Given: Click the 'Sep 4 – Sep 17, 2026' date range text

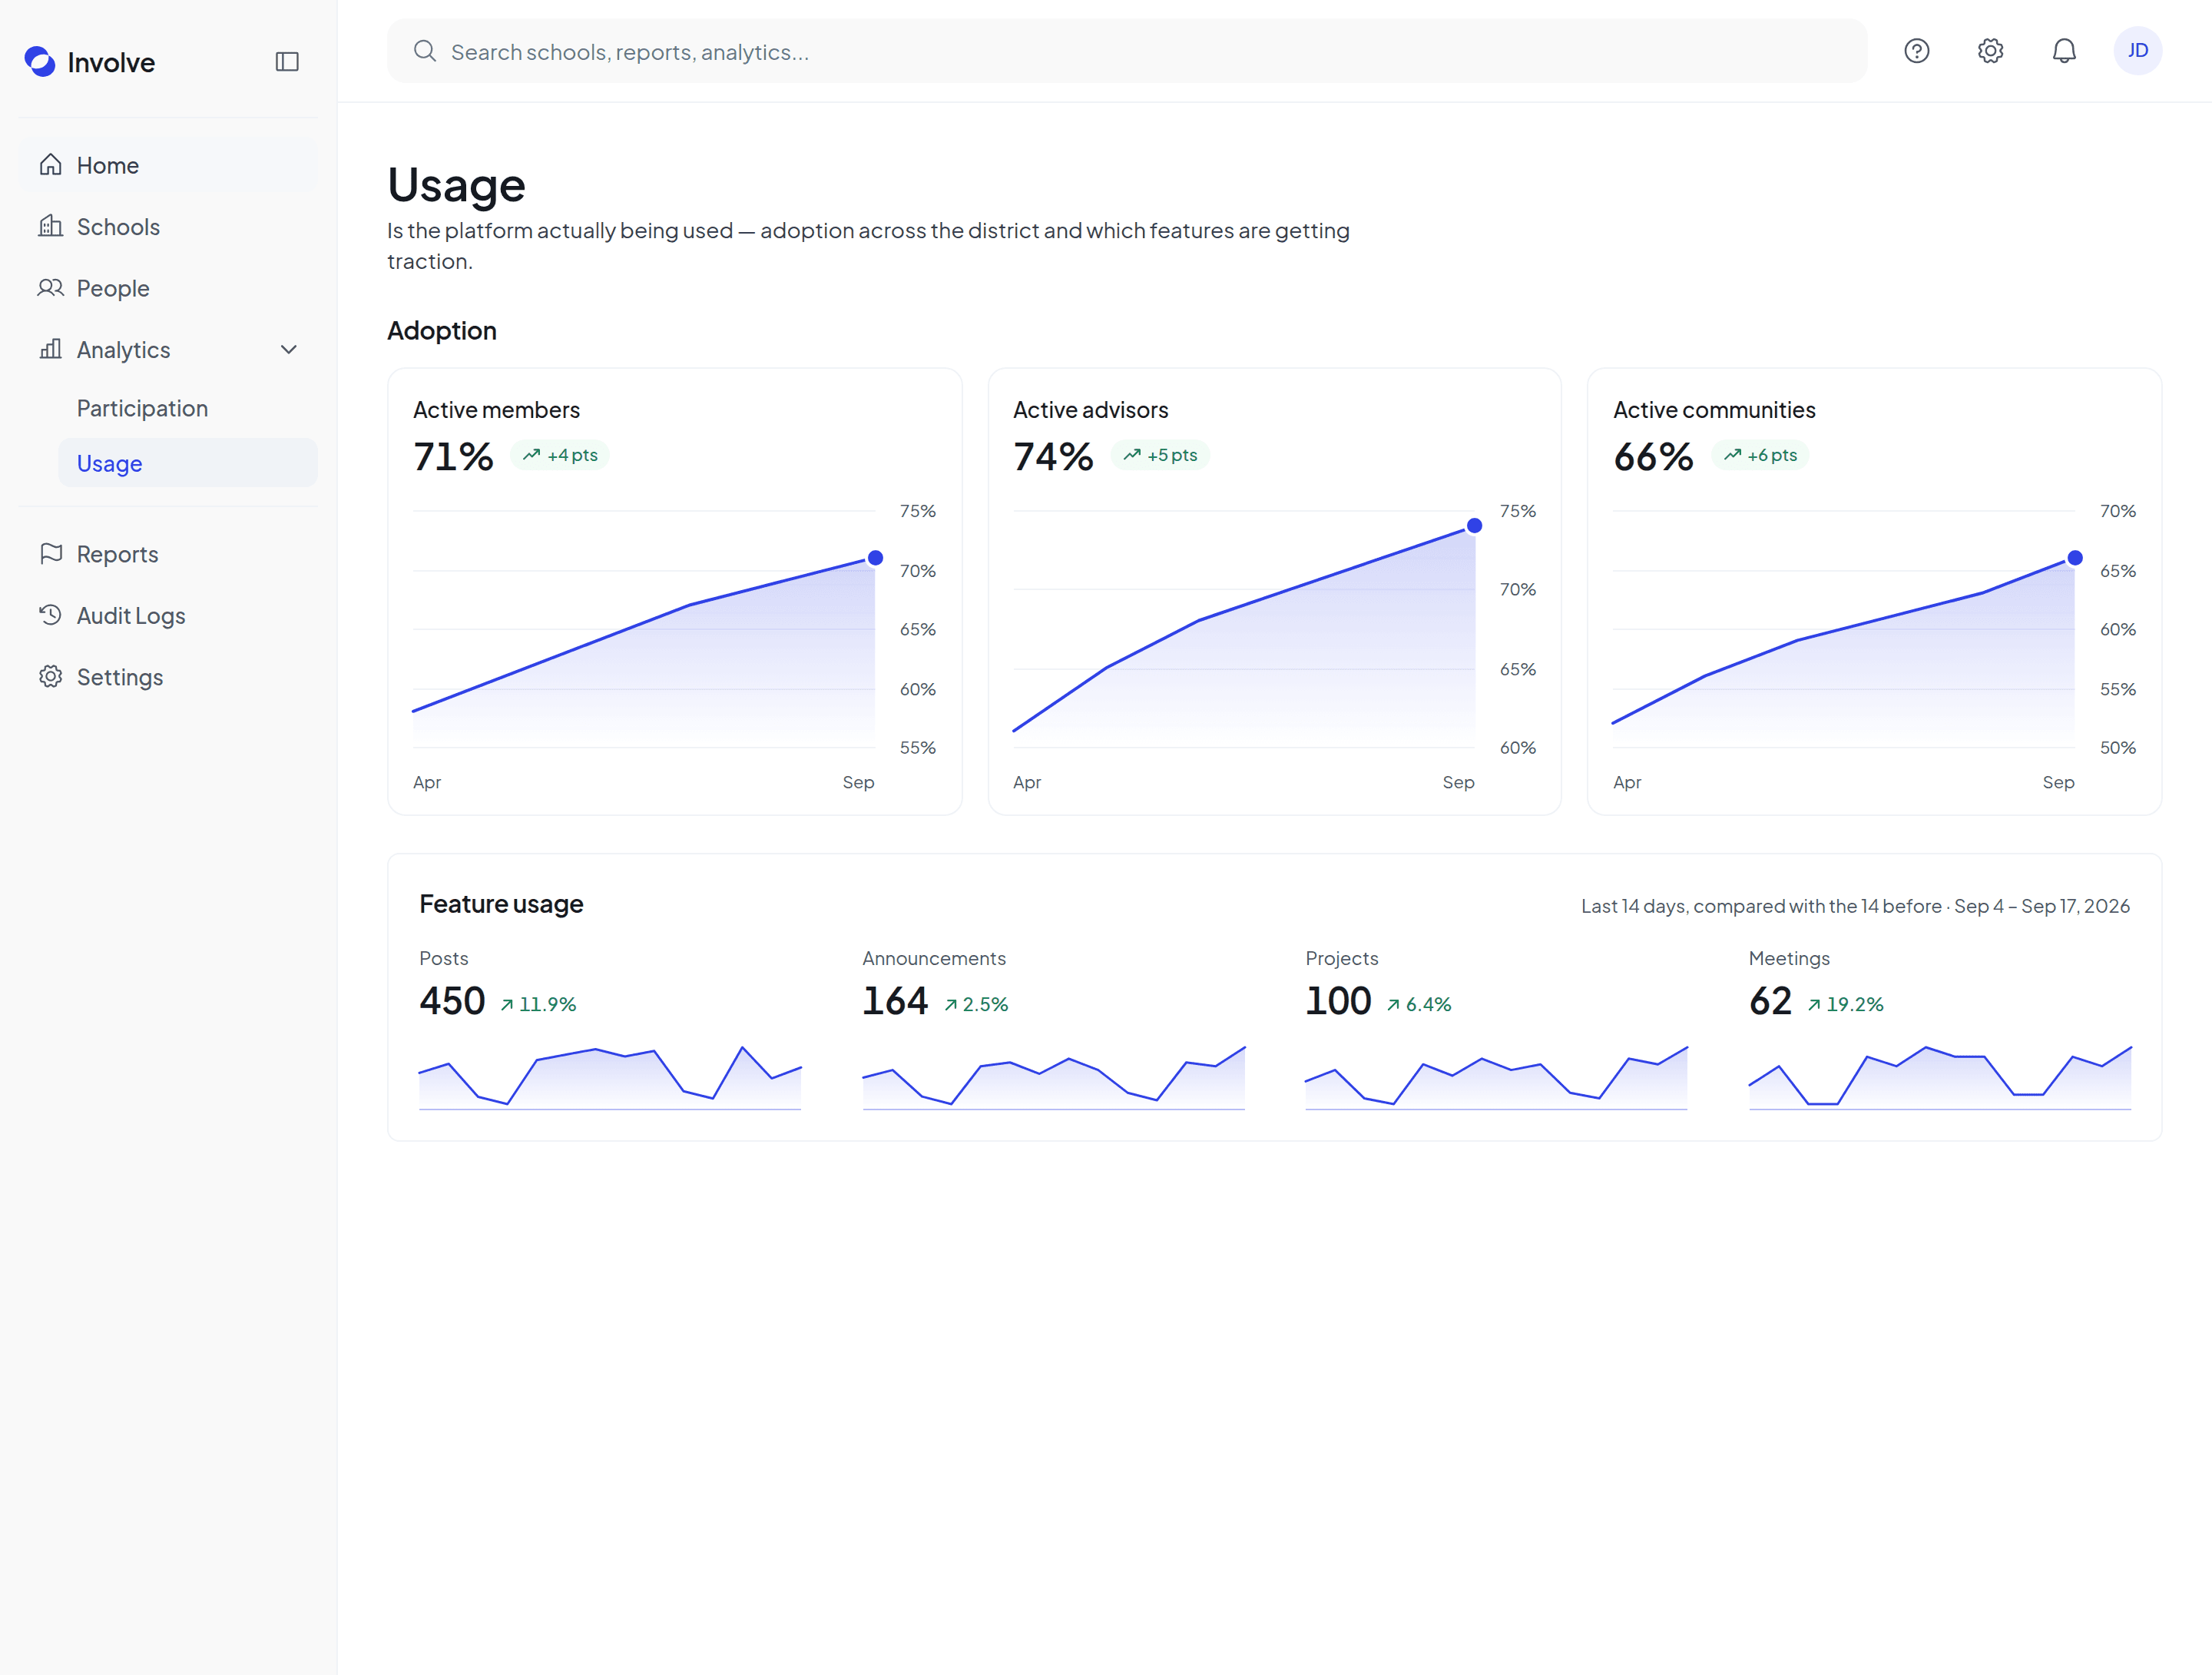Looking at the screenshot, I should (x=2042, y=906).
